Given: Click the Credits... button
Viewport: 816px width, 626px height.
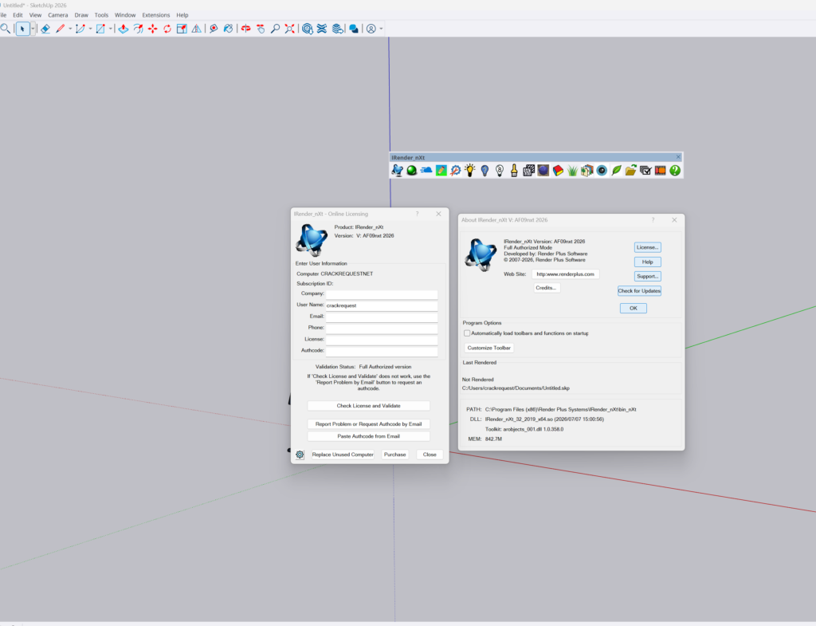Looking at the screenshot, I should click(546, 288).
